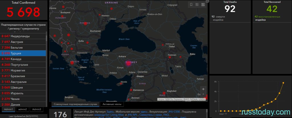Open the map bookmarks icon
The image size is (292, 118).
coord(191,5)
